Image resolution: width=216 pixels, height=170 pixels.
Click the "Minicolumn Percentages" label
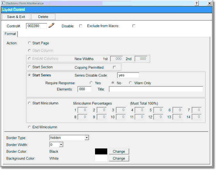click(92, 104)
